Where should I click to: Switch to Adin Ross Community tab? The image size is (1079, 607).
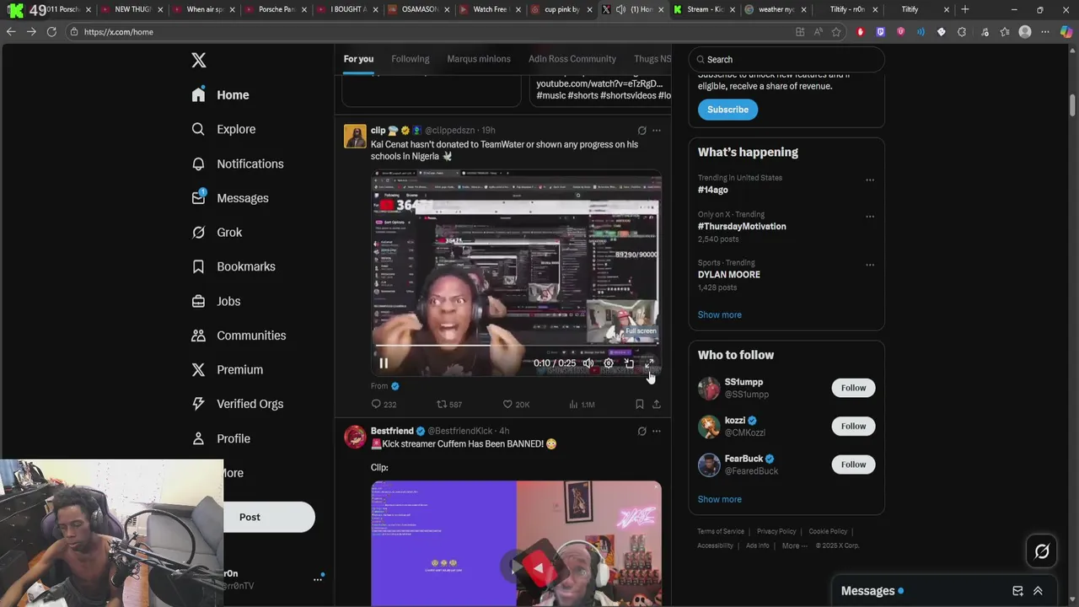(572, 59)
